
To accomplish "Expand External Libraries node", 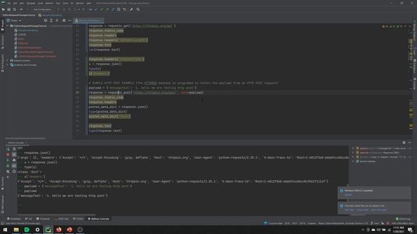I will (7, 60).
